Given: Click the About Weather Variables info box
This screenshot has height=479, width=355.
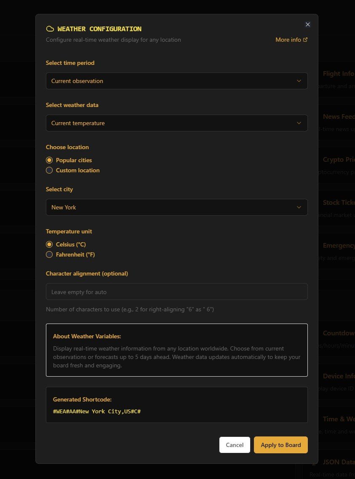Looking at the screenshot, I should pyautogui.click(x=176, y=350).
